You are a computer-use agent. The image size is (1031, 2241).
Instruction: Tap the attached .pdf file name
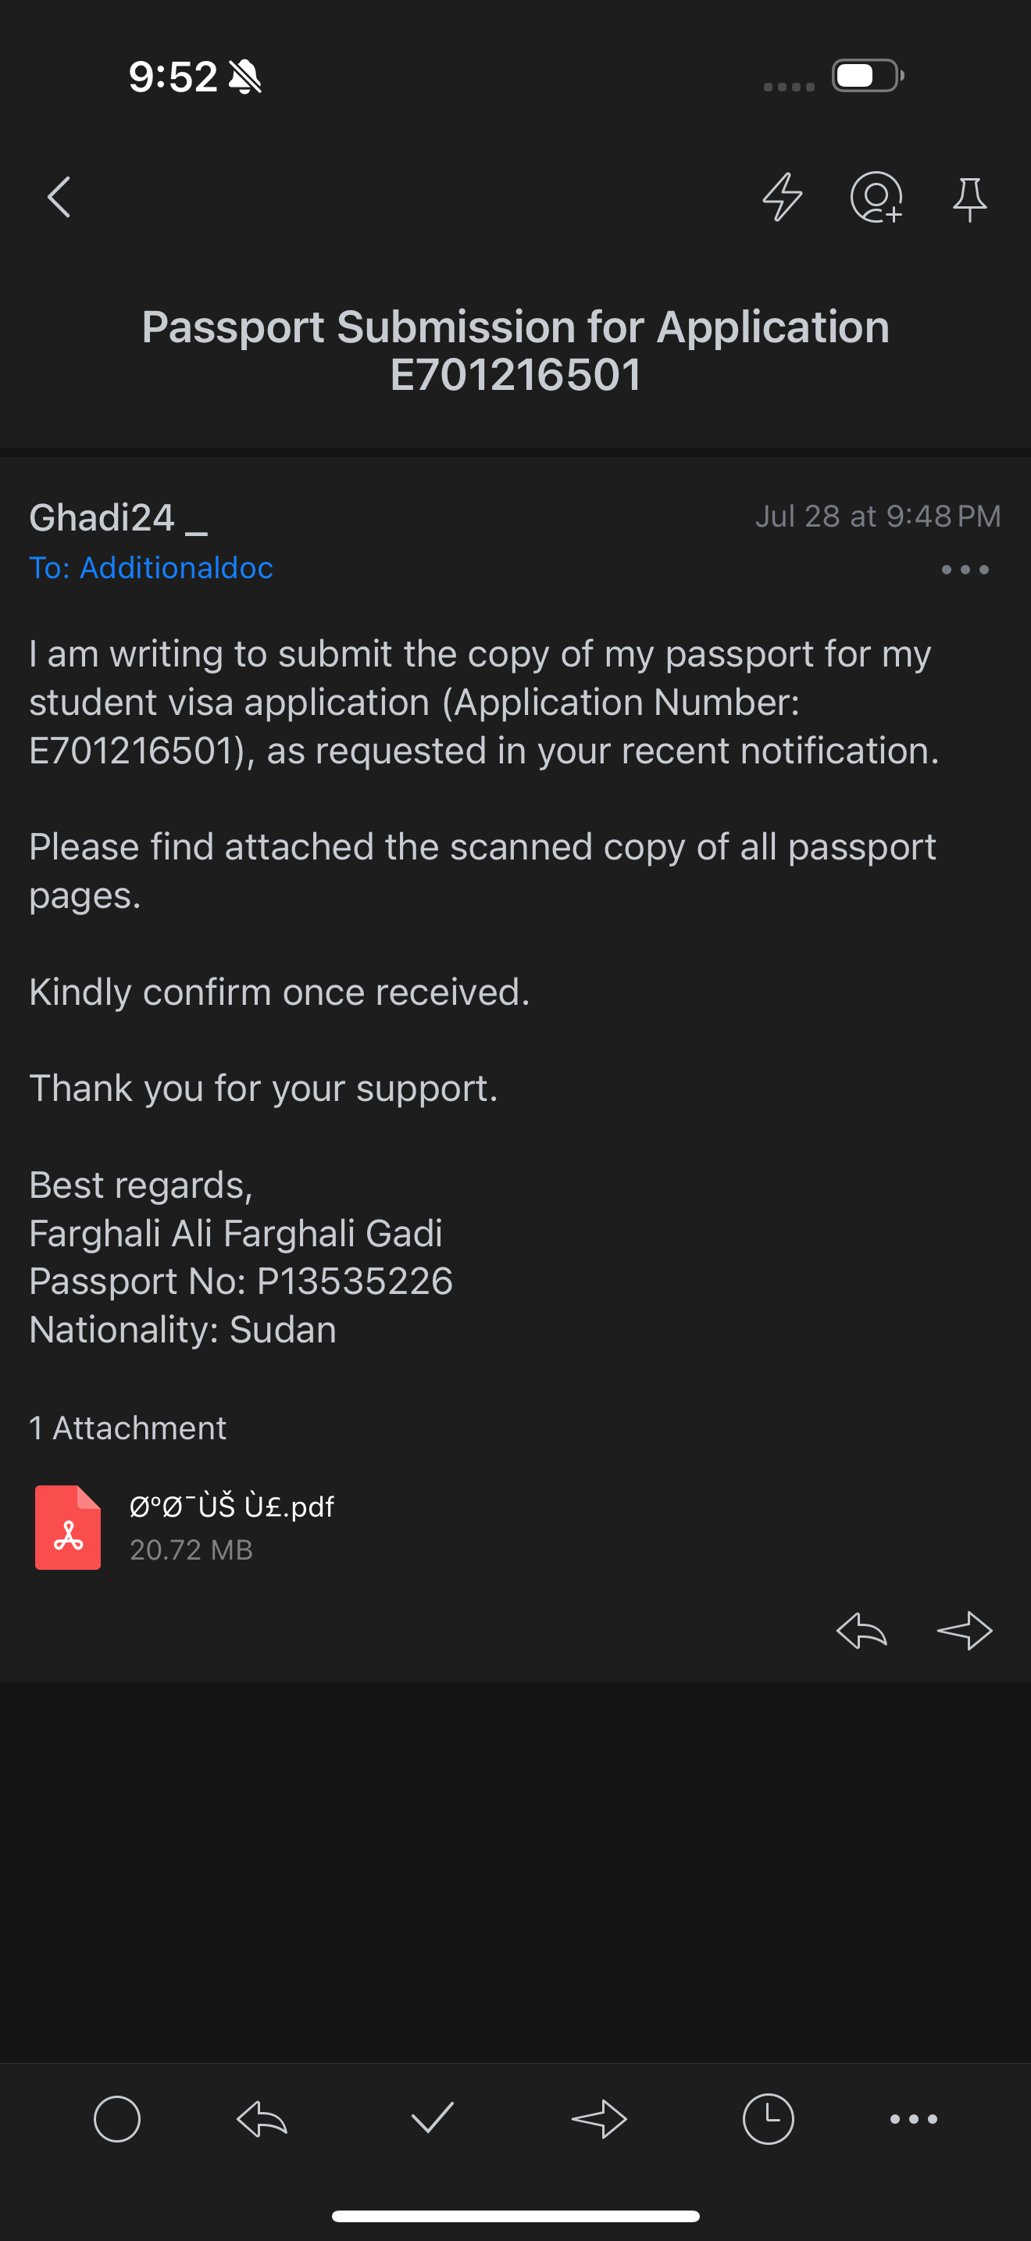pos(231,1507)
